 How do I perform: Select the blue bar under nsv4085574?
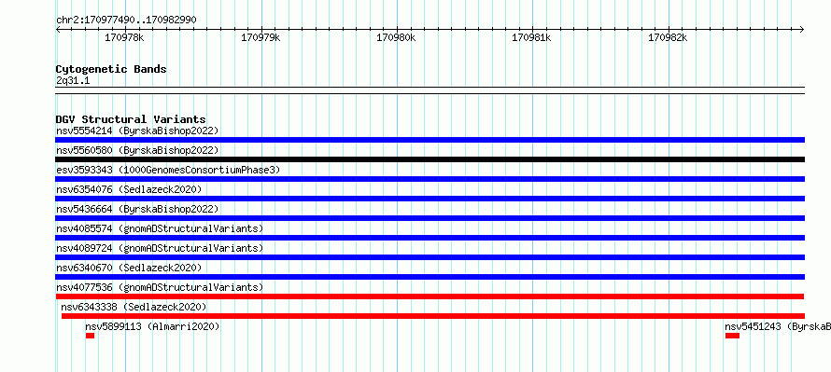tap(430, 238)
